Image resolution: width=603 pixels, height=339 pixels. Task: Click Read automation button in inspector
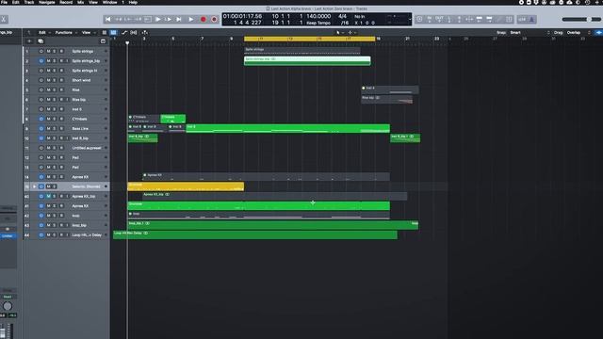[x=8, y=297]
